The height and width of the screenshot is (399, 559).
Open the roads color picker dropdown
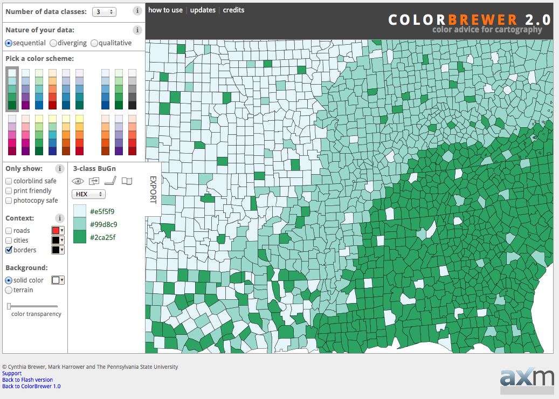[x=58, y=231]
